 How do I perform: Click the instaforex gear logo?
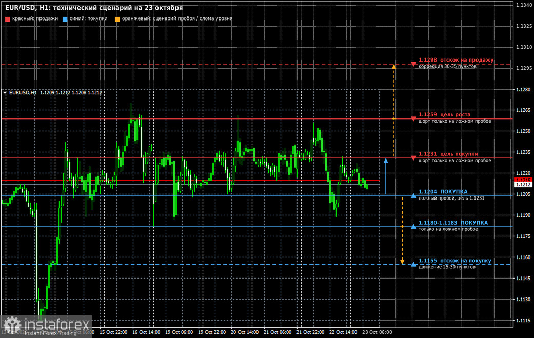click(x=13, y=325)
